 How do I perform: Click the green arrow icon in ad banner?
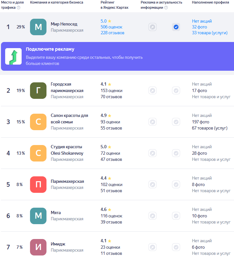(14, 57)
